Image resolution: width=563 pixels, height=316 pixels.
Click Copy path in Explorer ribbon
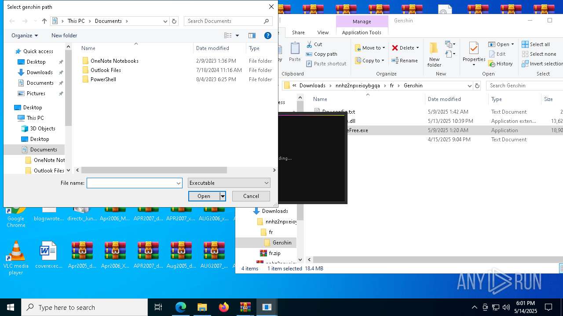coord(322,54)
